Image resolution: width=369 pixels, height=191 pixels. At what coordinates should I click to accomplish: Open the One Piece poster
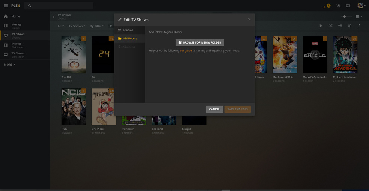tap(103, 107)
